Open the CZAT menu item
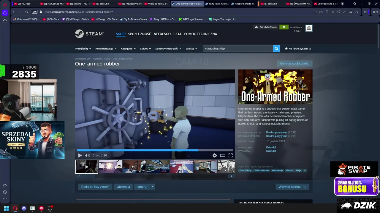 (x=177, y=34)
